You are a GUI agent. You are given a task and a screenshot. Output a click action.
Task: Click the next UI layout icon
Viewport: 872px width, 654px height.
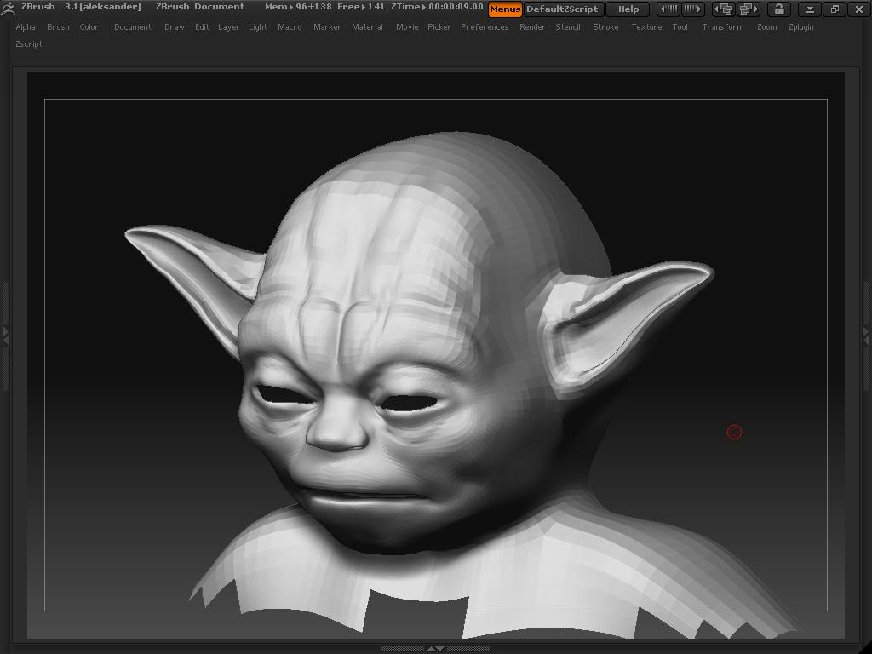(x=748, y=9)
